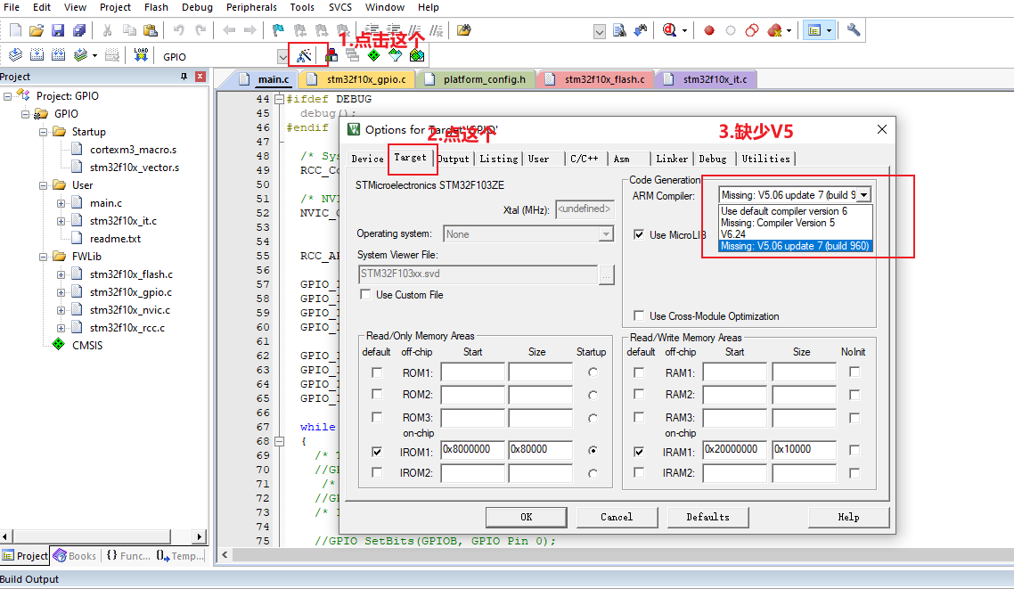1014x589 pixels.
Task: Open the Operating system dropdown
Action: pyautogui.click(x=606, y=234)
